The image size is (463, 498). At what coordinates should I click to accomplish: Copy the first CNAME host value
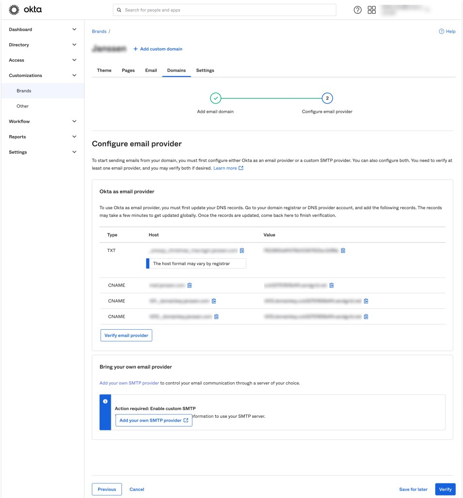pyautogui.click(x=190, y=285)
